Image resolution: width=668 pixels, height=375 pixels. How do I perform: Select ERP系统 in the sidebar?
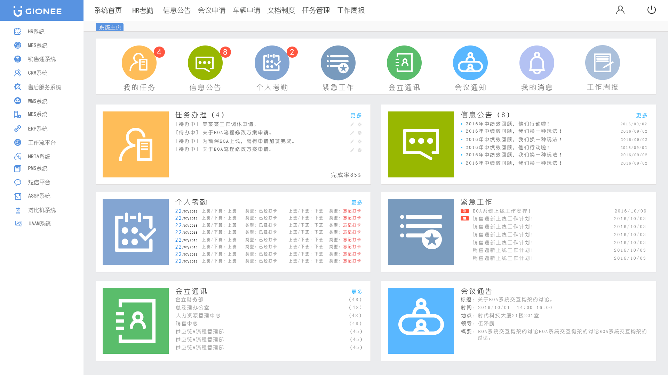pyautogui.click(x=36, y=128)
